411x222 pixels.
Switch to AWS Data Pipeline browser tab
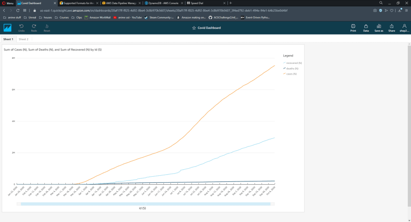[121, 3]
